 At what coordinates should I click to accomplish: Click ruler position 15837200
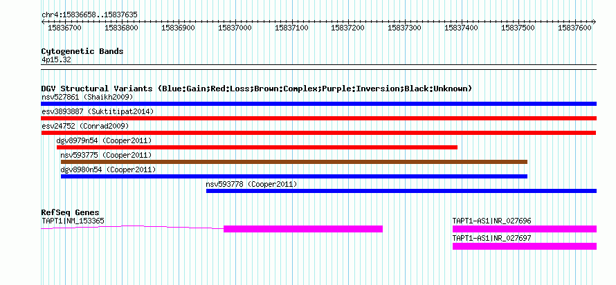tap(348, 28)
